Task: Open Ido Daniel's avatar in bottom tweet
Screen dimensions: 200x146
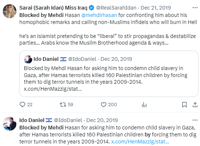Action: click(10, 124)
